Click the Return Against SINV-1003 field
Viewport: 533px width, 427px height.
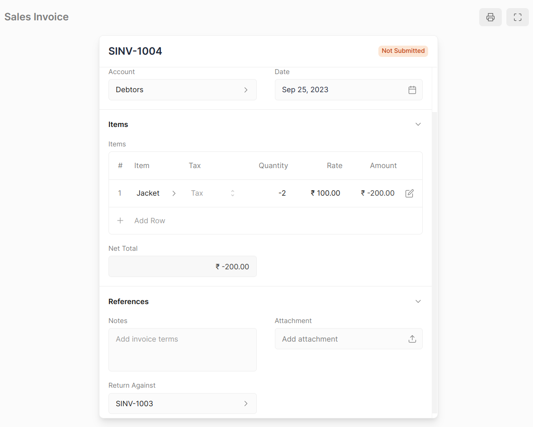click(176, 404)
